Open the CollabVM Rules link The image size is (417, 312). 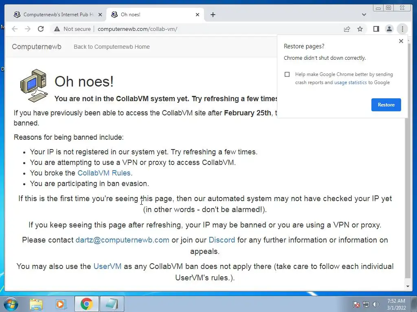pyautogui.click(x=104, y=173)
